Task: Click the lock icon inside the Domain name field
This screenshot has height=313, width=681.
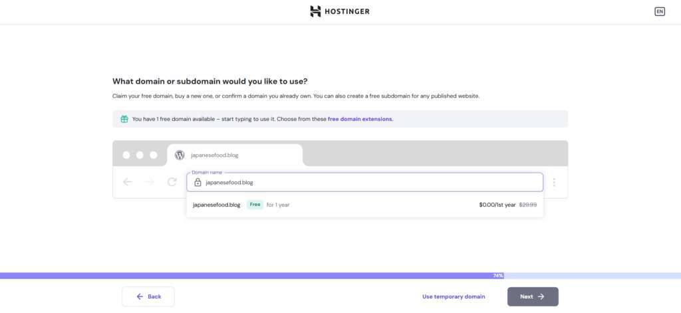Action: [x=198, y=183]
